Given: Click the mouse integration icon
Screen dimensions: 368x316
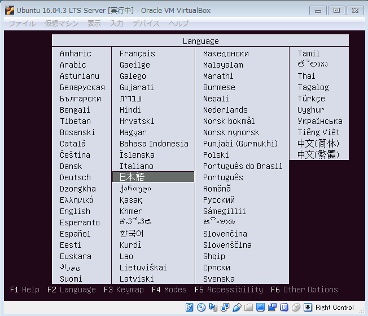Looking at the screenshot, I should 296,308.
